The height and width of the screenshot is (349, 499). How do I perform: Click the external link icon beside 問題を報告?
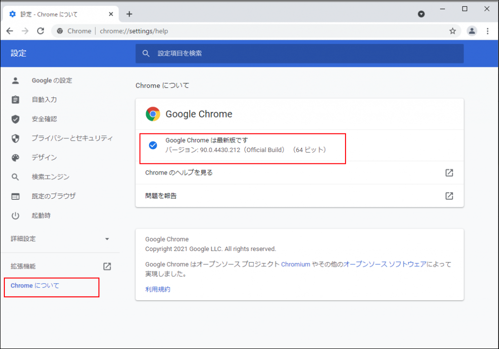[x=449, y=196]
